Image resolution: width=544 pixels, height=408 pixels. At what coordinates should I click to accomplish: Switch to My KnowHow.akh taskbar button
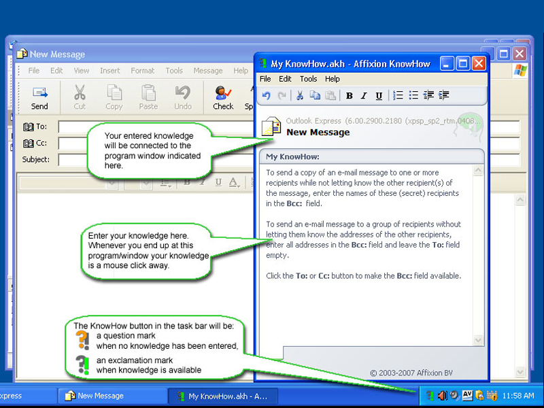223,396
